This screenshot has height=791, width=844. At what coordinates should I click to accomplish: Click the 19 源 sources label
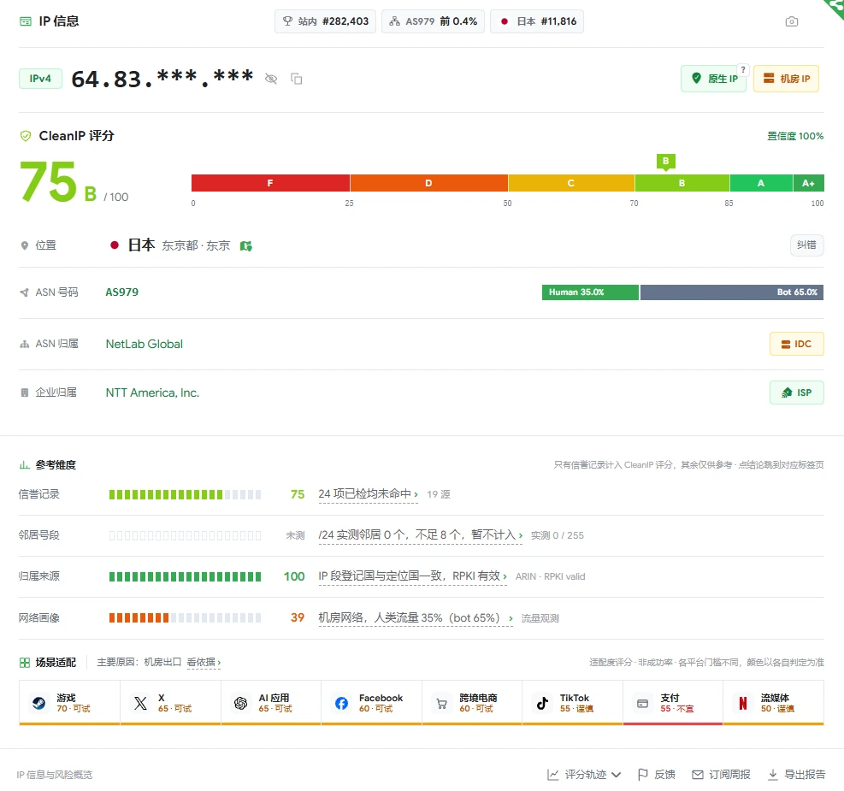pyautogui.click(x=439, y=494)
